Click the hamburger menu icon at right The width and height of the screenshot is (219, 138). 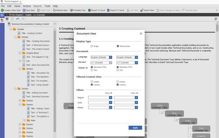(216, 19)
